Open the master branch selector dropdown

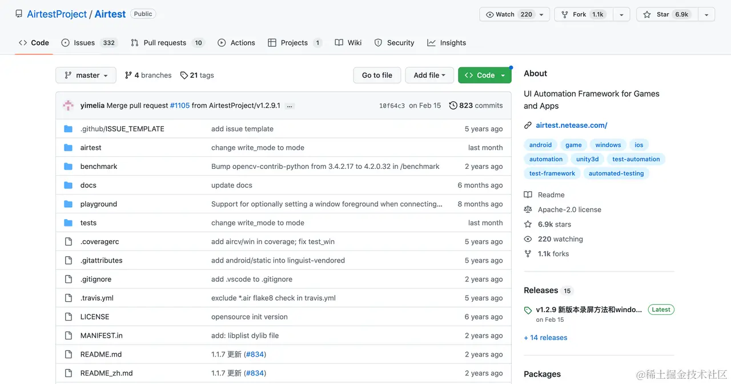86,75
